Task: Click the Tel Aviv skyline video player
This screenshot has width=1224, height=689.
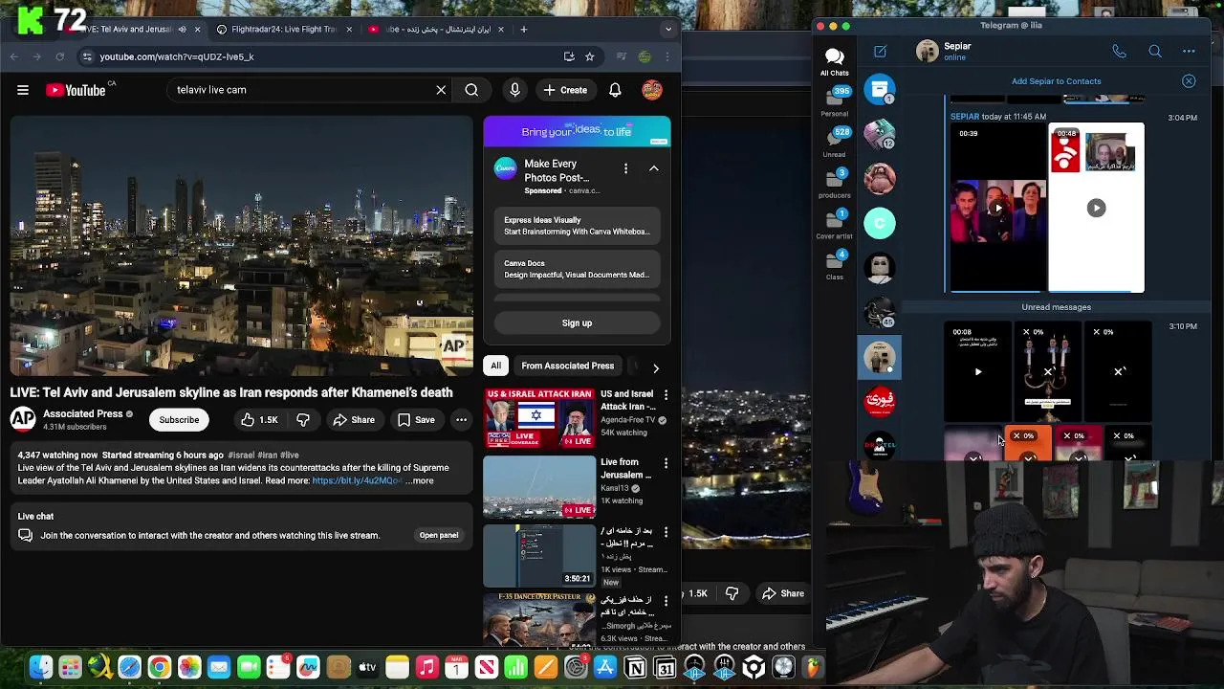Action: (241, 246)
